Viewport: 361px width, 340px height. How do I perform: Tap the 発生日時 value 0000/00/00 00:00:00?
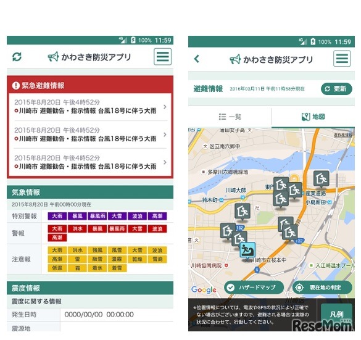point(99,315)
